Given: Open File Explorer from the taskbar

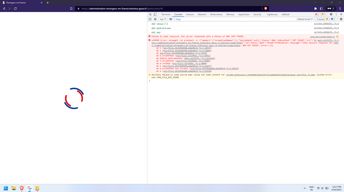Looking at the screenshot, I should (x=14, y=188).
